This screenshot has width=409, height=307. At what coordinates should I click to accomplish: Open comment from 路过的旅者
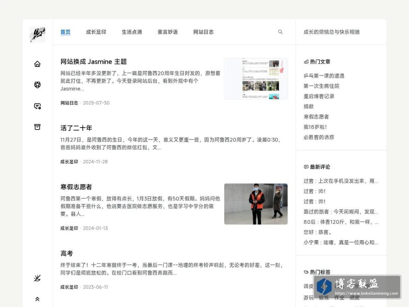click(341, 212)
